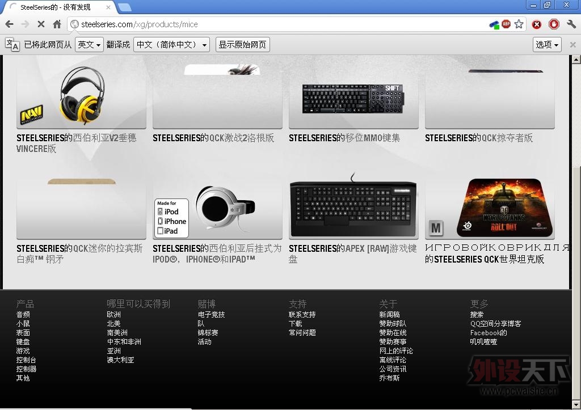Stop loading the page
This screenshot has width=581, height=410.
tap(41, 24)
